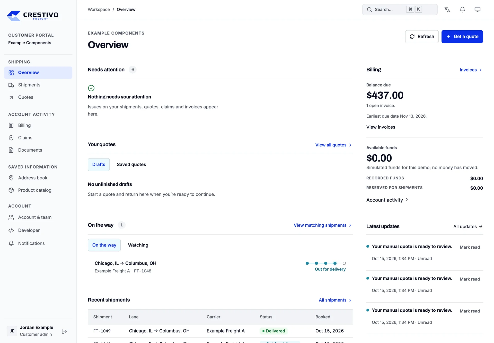
Task: Click the Refresh button
Action: 422,37
